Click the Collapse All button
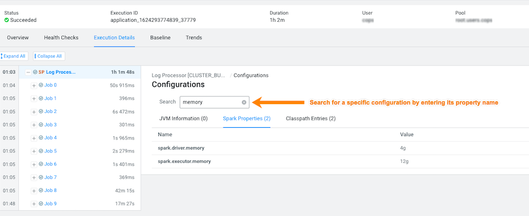Image resolution: width=529 pixels, height=216 pixels. click(x=49, y=56)
